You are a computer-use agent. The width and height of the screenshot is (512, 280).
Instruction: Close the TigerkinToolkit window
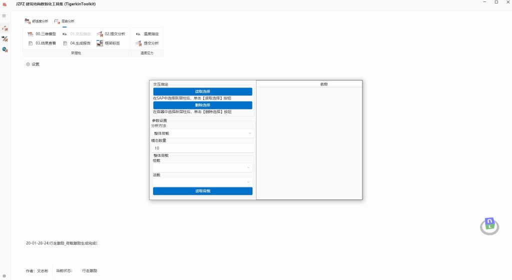pyautogui.click(x=508, y=2)
